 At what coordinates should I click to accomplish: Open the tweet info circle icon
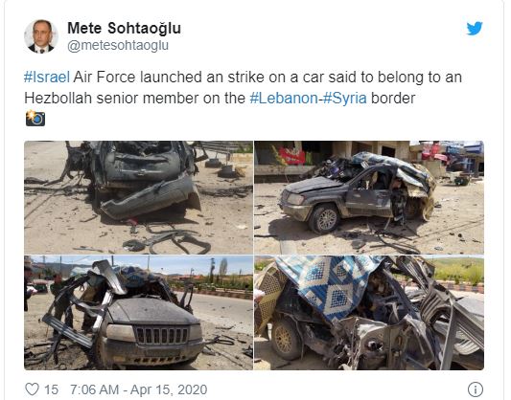point(476,389)
